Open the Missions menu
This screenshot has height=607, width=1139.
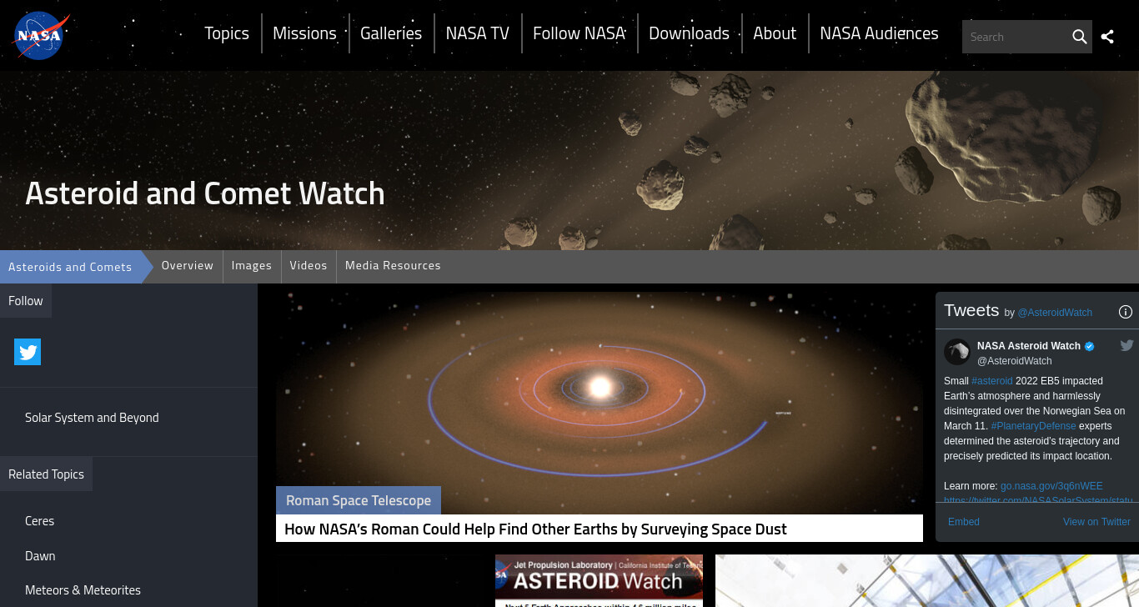(x=304, y=33)
